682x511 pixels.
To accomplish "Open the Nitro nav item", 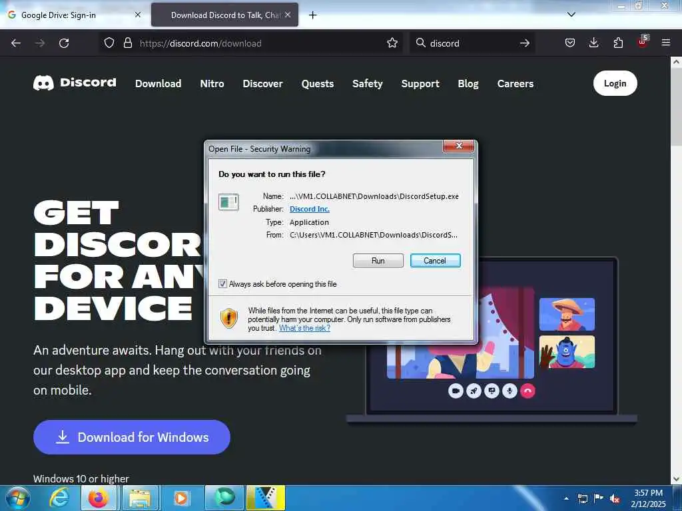I will (x=212, y=83).
